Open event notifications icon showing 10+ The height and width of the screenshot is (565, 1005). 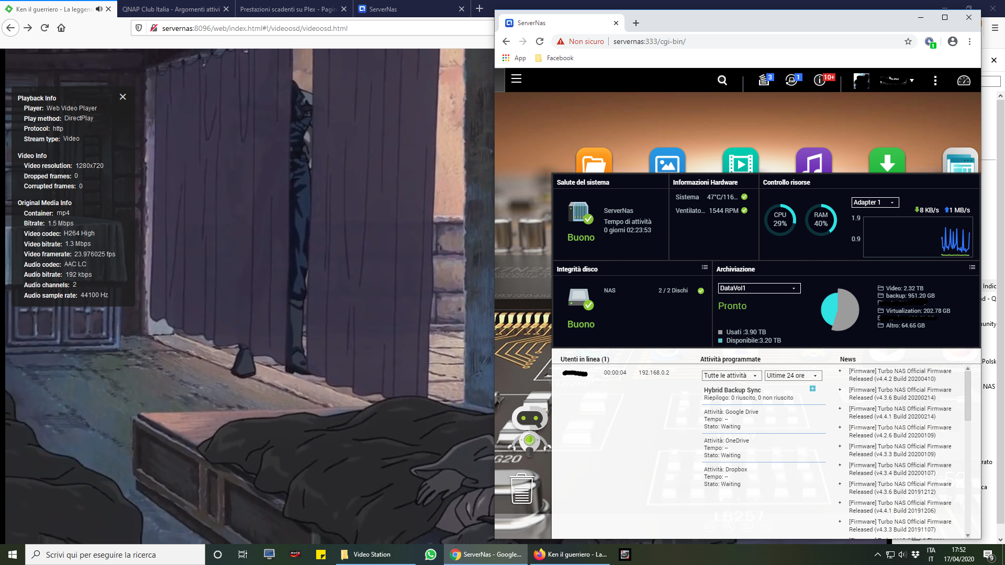820,80
